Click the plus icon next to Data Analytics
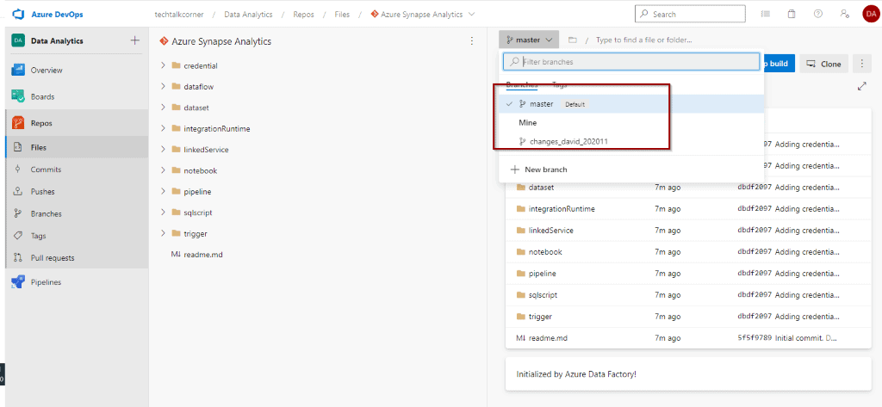 134,40
